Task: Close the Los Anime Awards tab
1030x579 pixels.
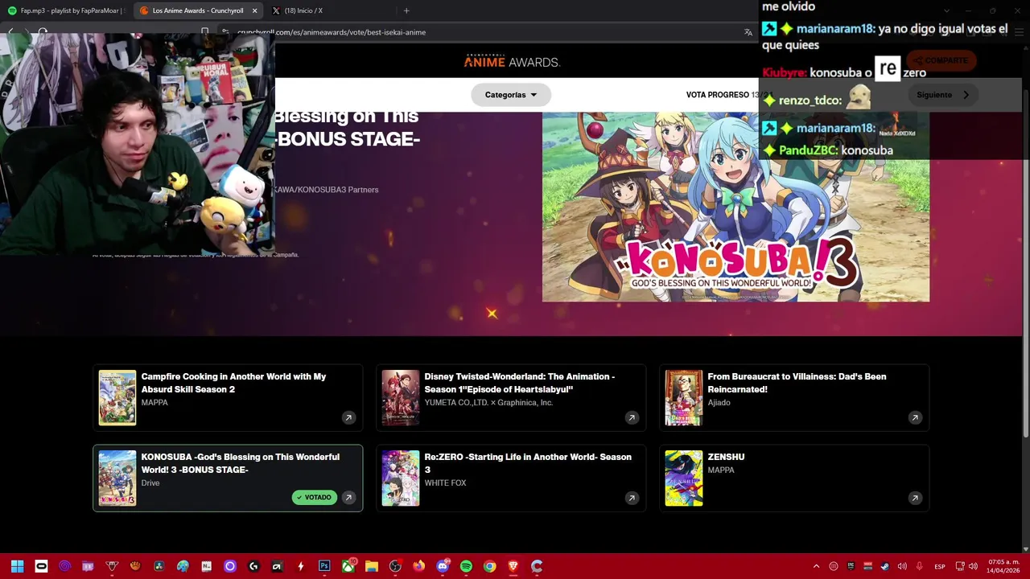Action: click(255, 10)
